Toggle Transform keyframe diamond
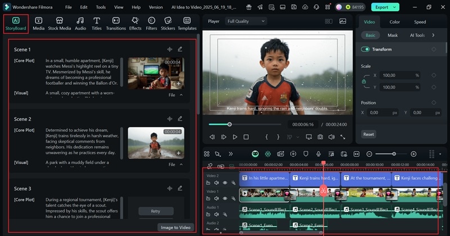 click(434, 49)
